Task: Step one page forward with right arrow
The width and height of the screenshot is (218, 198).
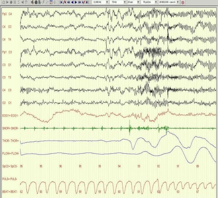Action: 76,2
